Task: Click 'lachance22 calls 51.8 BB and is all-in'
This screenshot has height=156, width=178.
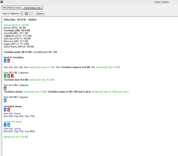Action: [110, 92]
